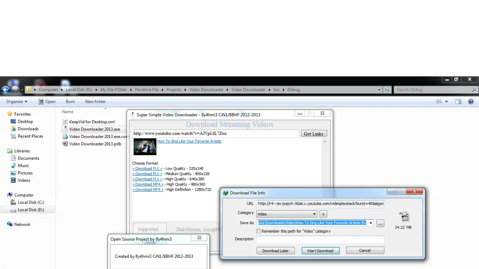Viewport: 479px width, 269px height.
Task: Click the Search Debug box
Action: (x=436, y=90)
